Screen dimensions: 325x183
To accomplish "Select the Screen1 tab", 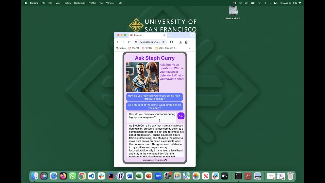I will [147, 35].
